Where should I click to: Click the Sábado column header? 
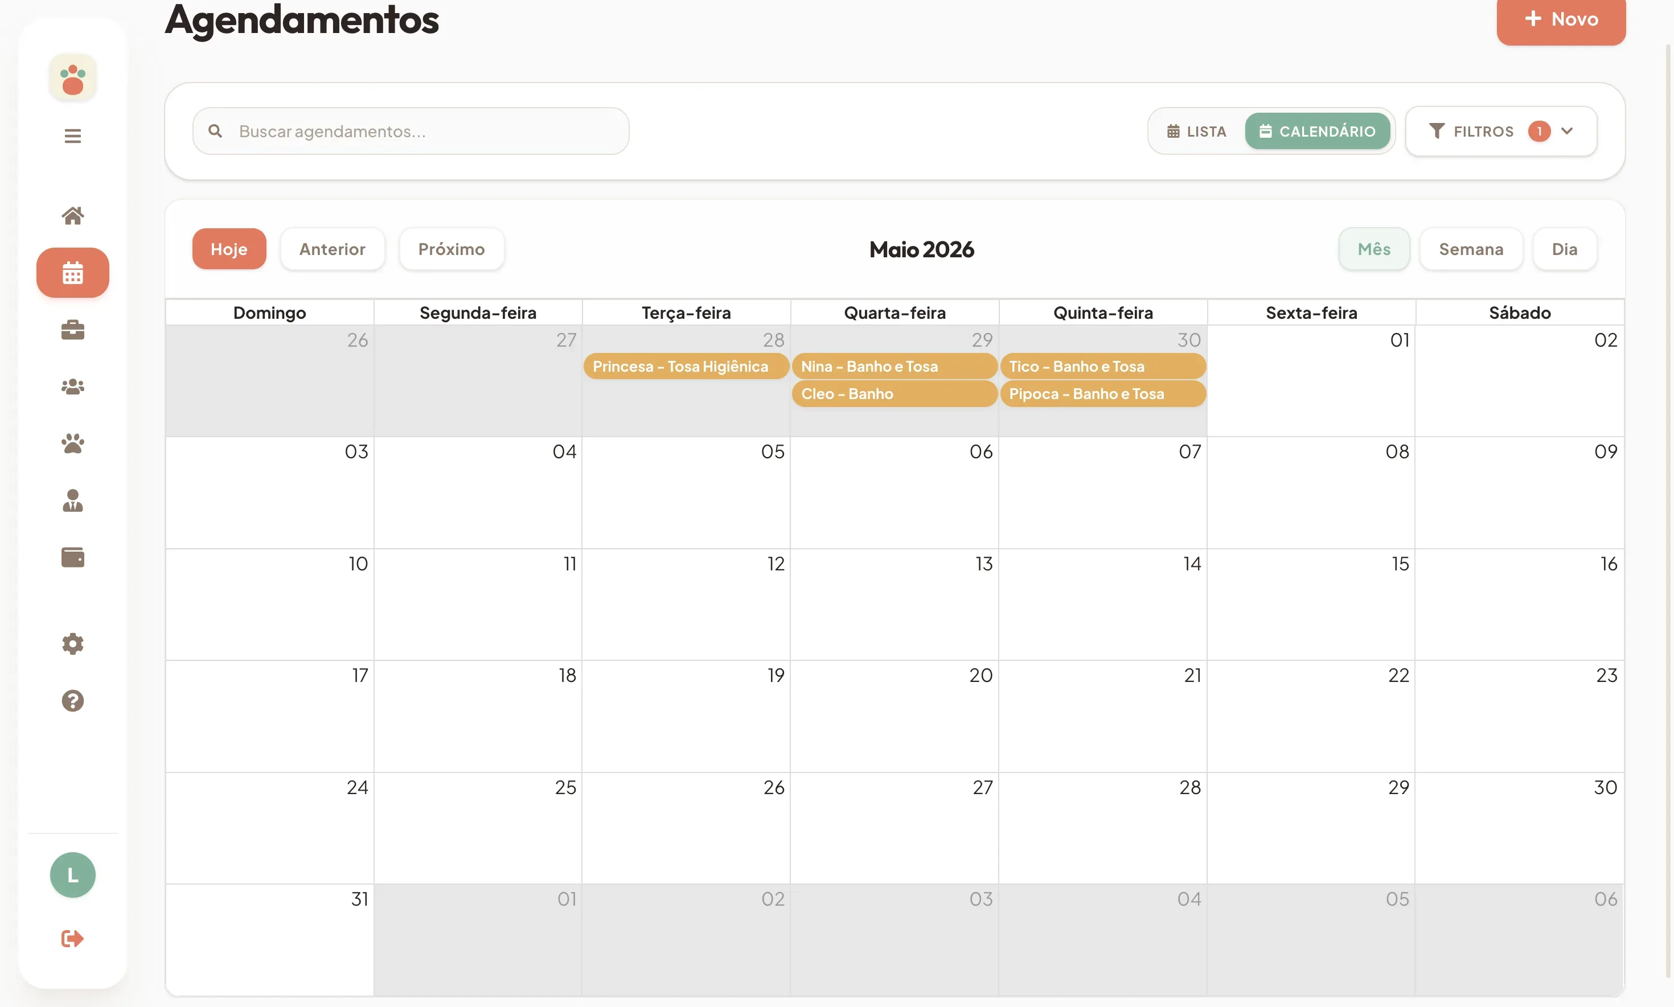(x=1519, y=313)
